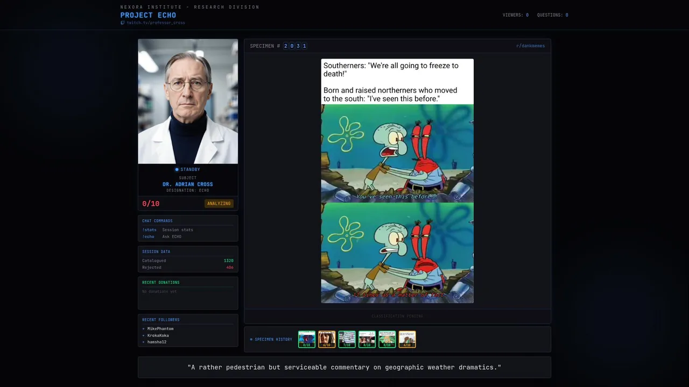Click the ANALYZING status badge

pyautogui.click(x=219, y=203)
